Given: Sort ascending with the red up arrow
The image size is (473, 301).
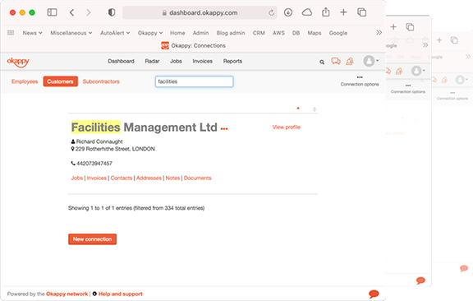Looking at the screenshot, I should point(298,109).
